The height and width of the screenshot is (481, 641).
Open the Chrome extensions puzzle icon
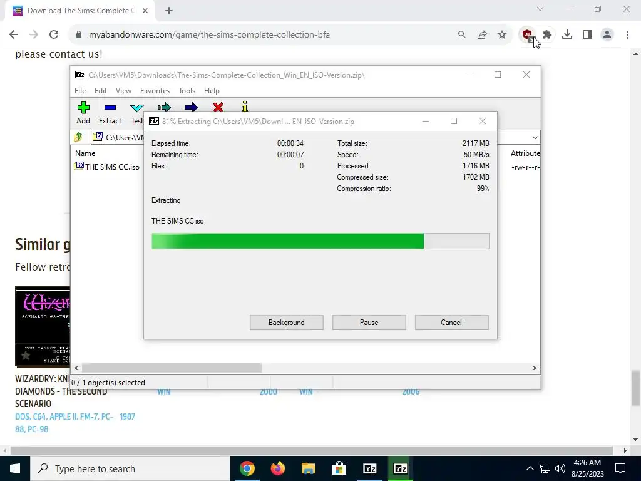[547, 35]
